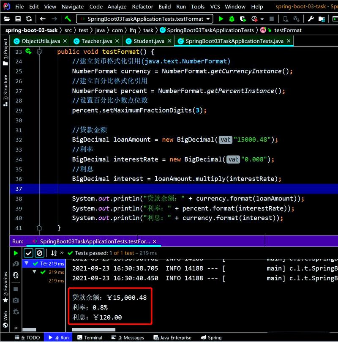Toggle alphabetical sort of test results
Viewport: 338px width, 342px height.
[54, 253]
